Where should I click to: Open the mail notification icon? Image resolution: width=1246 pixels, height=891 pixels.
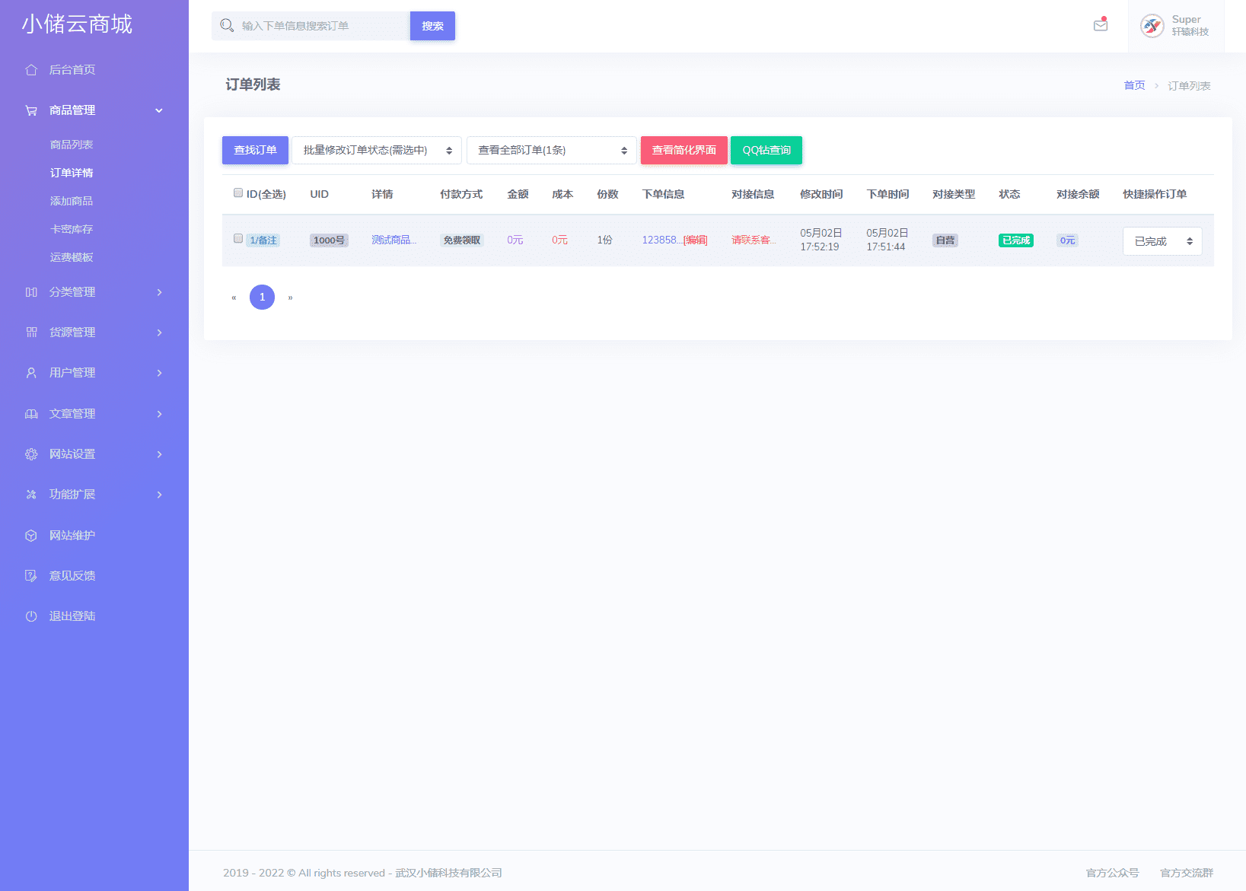pos(1101,25)
